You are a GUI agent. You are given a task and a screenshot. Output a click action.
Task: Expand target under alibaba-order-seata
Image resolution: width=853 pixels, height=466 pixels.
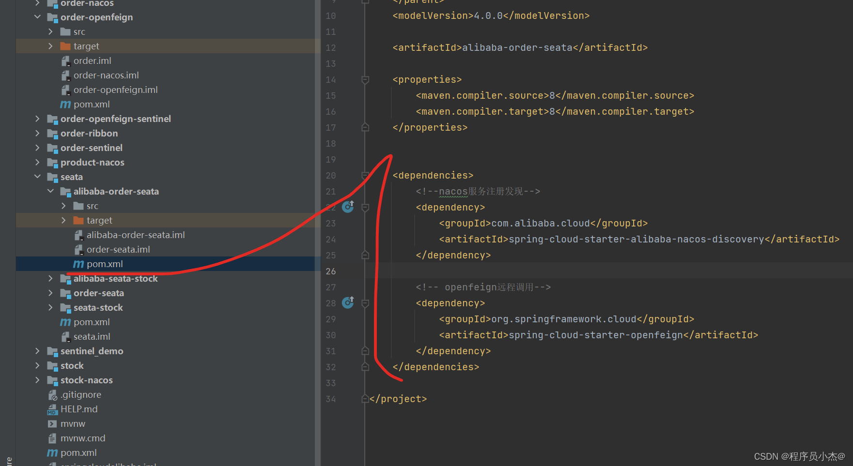click(63, 220)
